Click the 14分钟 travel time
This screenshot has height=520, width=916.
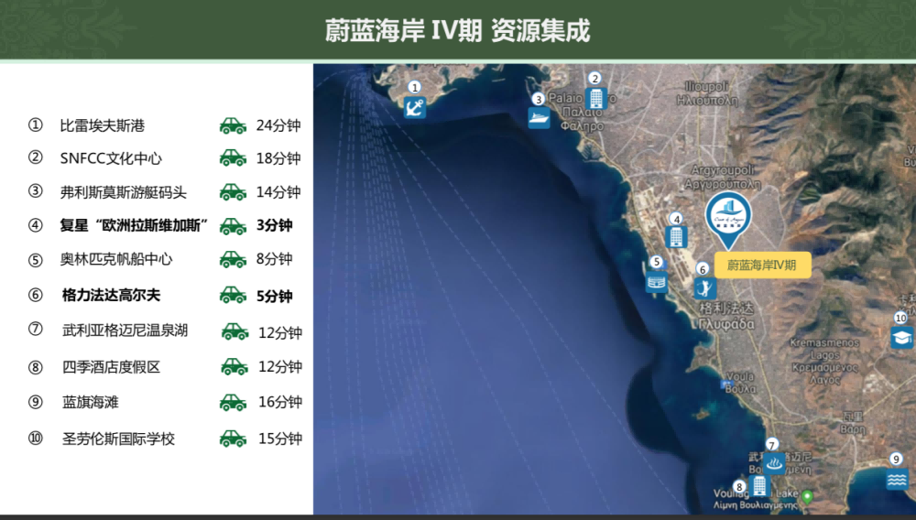278,192
